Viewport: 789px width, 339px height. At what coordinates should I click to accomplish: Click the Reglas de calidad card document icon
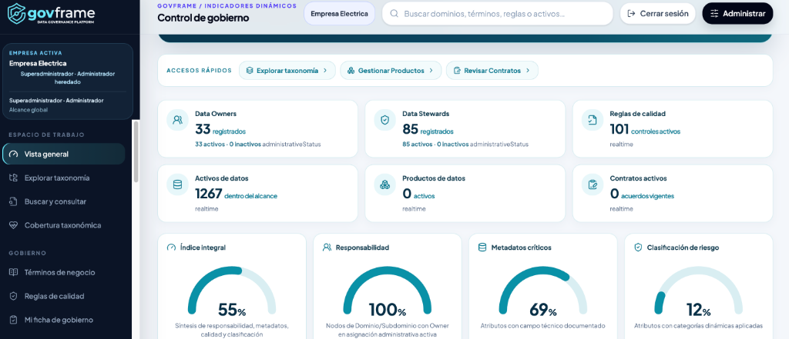coord(593,120)
